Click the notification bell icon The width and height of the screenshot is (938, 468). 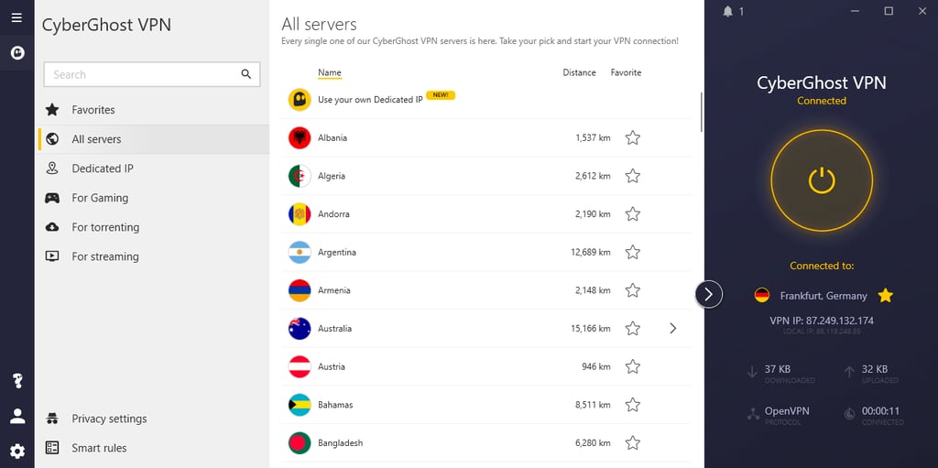(x=727, y=11)
